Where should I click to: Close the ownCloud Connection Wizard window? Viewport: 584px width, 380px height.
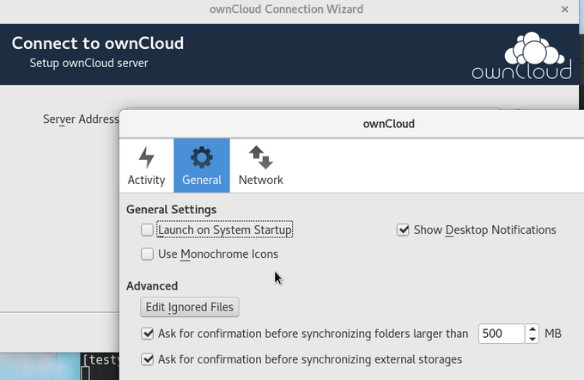point(564,9)
